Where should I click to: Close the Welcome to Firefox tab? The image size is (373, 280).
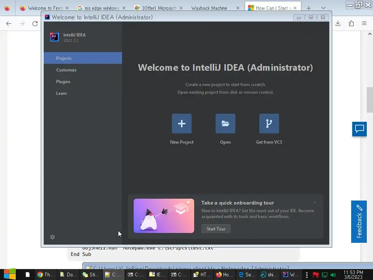pyautogui.click(x=67, y=8)
